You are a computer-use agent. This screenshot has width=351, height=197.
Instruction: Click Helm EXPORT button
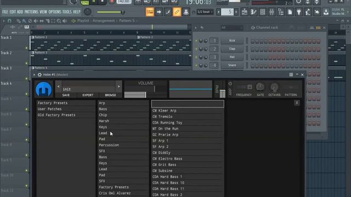coord(88,95)
